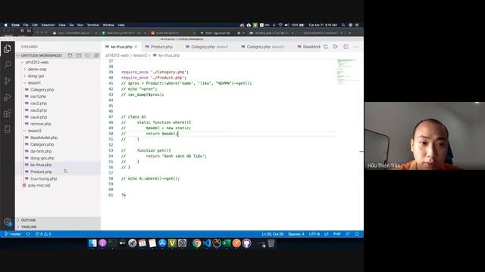Open the Source Control view

click(8, 81)
